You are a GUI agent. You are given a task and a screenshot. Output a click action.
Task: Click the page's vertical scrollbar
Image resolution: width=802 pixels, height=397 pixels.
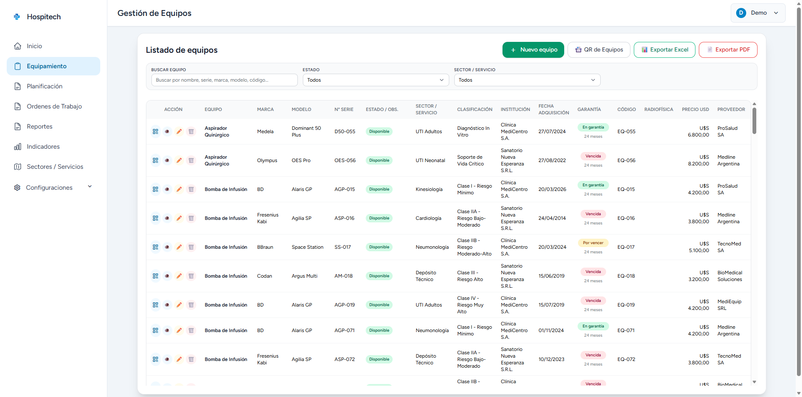(799, 191)
